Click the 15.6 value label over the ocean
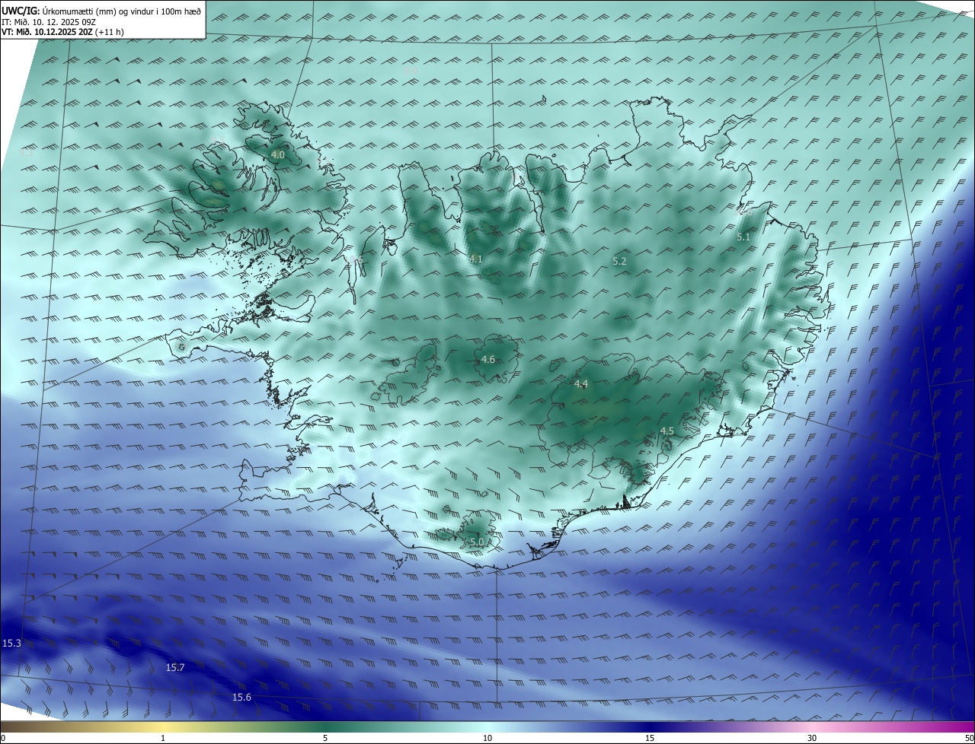Viewport: 975px width, 744px height. 241,697
